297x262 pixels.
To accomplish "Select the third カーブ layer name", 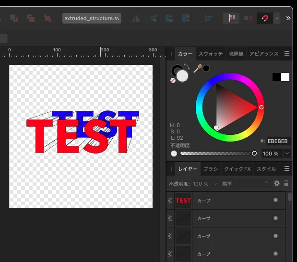I will (x=203, y=236).
